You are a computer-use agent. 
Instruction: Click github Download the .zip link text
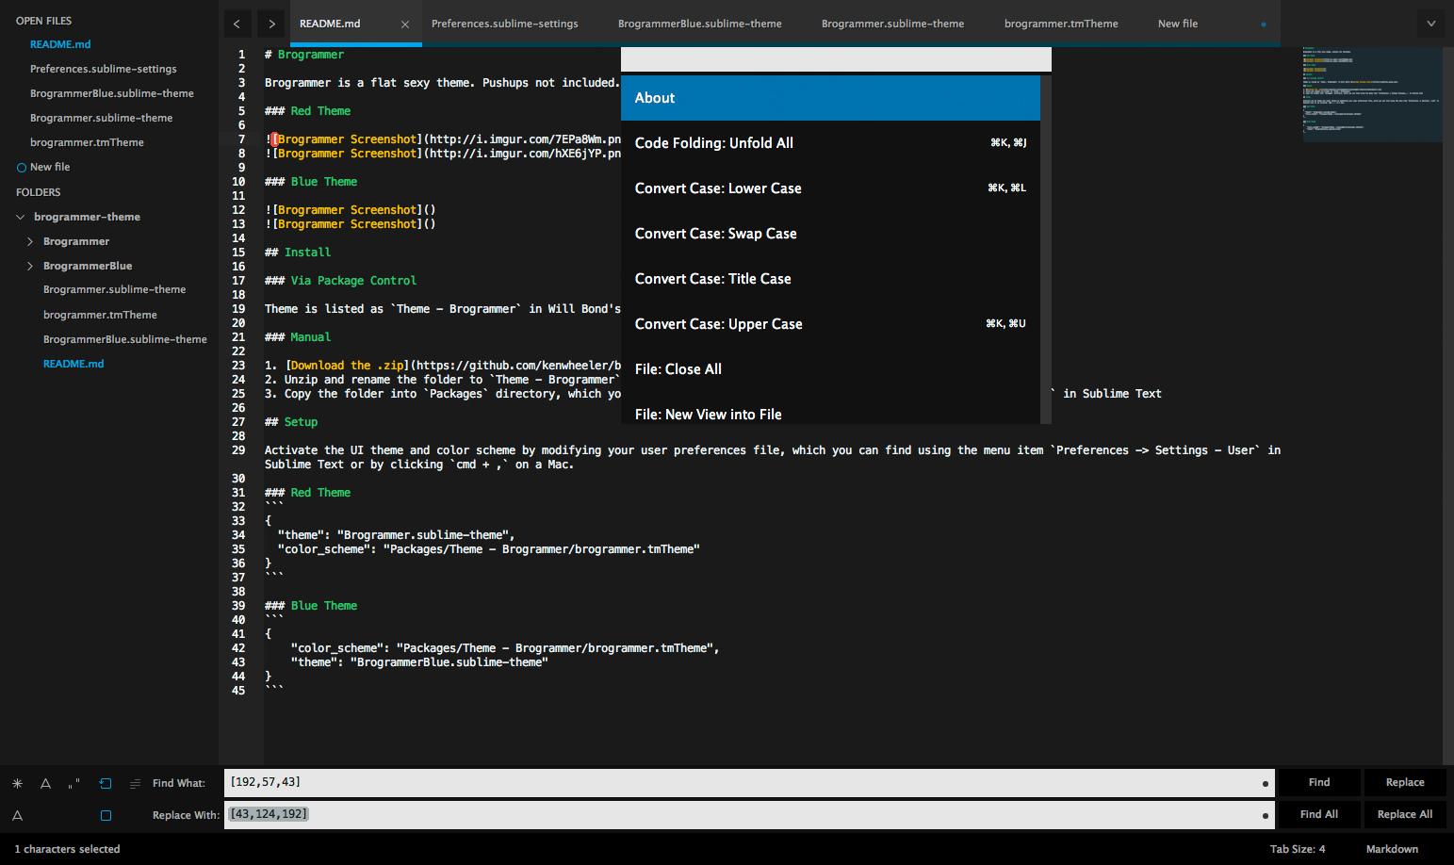[x=347, y=366]
